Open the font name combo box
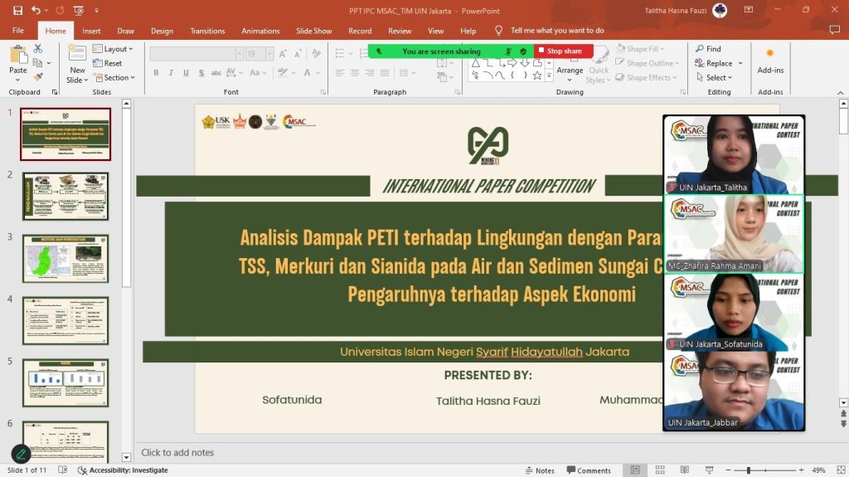Image resolution: width=849 pixels, height=477 pixels. coord(196,54)
